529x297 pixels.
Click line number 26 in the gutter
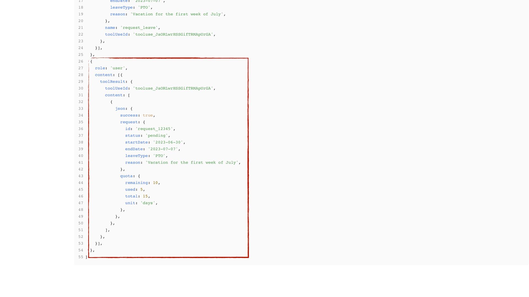[81, 61]
